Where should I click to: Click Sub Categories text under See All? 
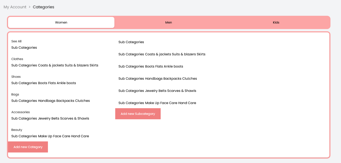(24, 48)
